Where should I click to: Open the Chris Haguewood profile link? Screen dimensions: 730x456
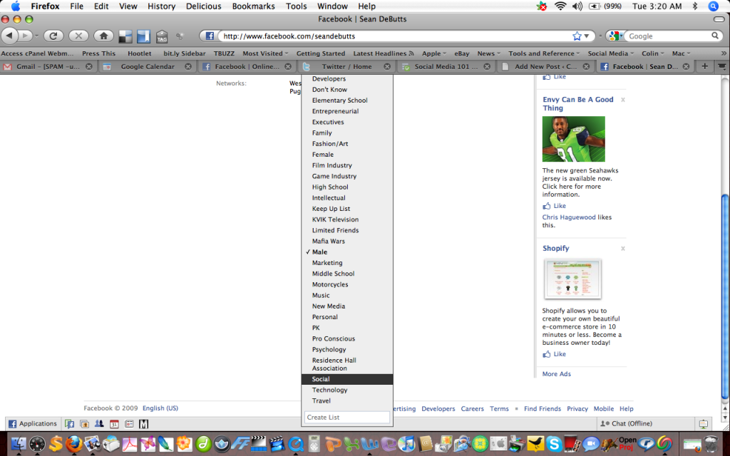pyautogui.click(x=569, y=217)
